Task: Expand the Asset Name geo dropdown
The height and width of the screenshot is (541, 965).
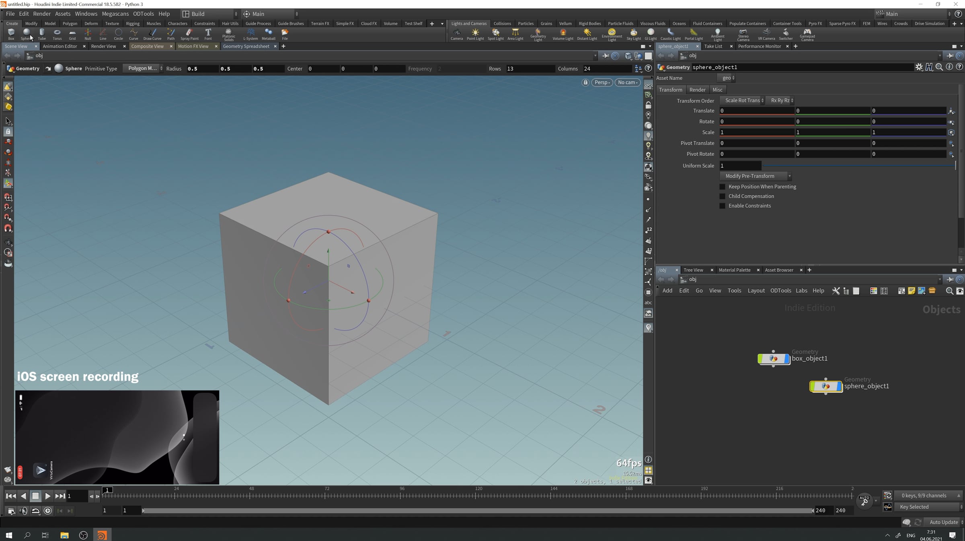Action: [727, 78]
